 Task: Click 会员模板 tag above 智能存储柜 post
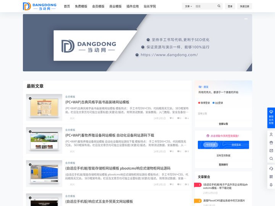pyautogui.click(x=70, y=163)
